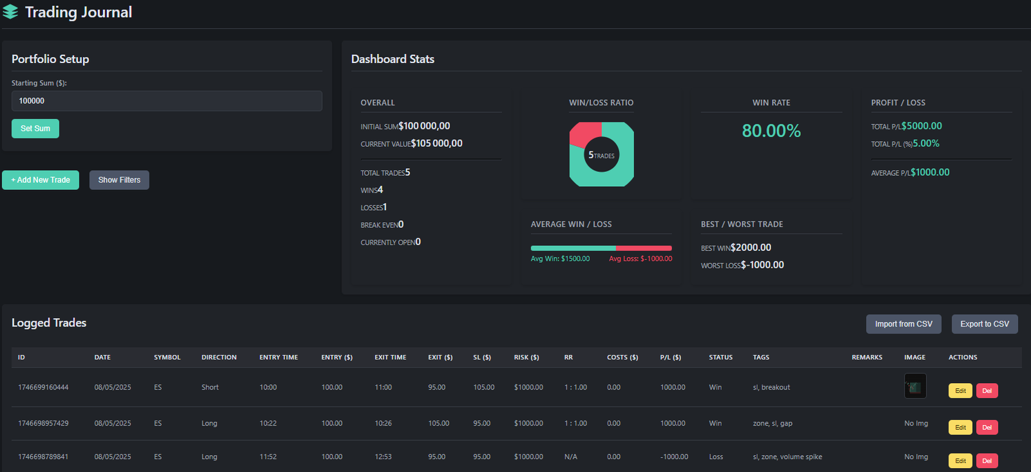Click the 'zone, sl, gap' tags cell
The image size is (1031, 472).
point(773,424)
